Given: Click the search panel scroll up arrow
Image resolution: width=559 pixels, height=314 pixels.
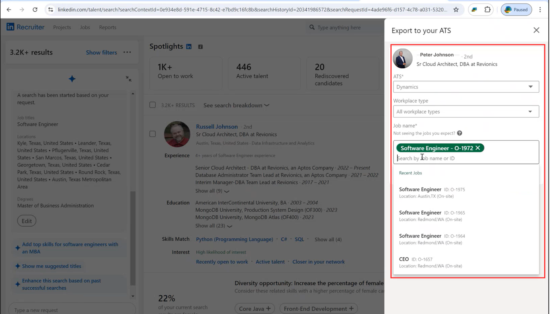Looking at the screenshot, I should 133,94.
